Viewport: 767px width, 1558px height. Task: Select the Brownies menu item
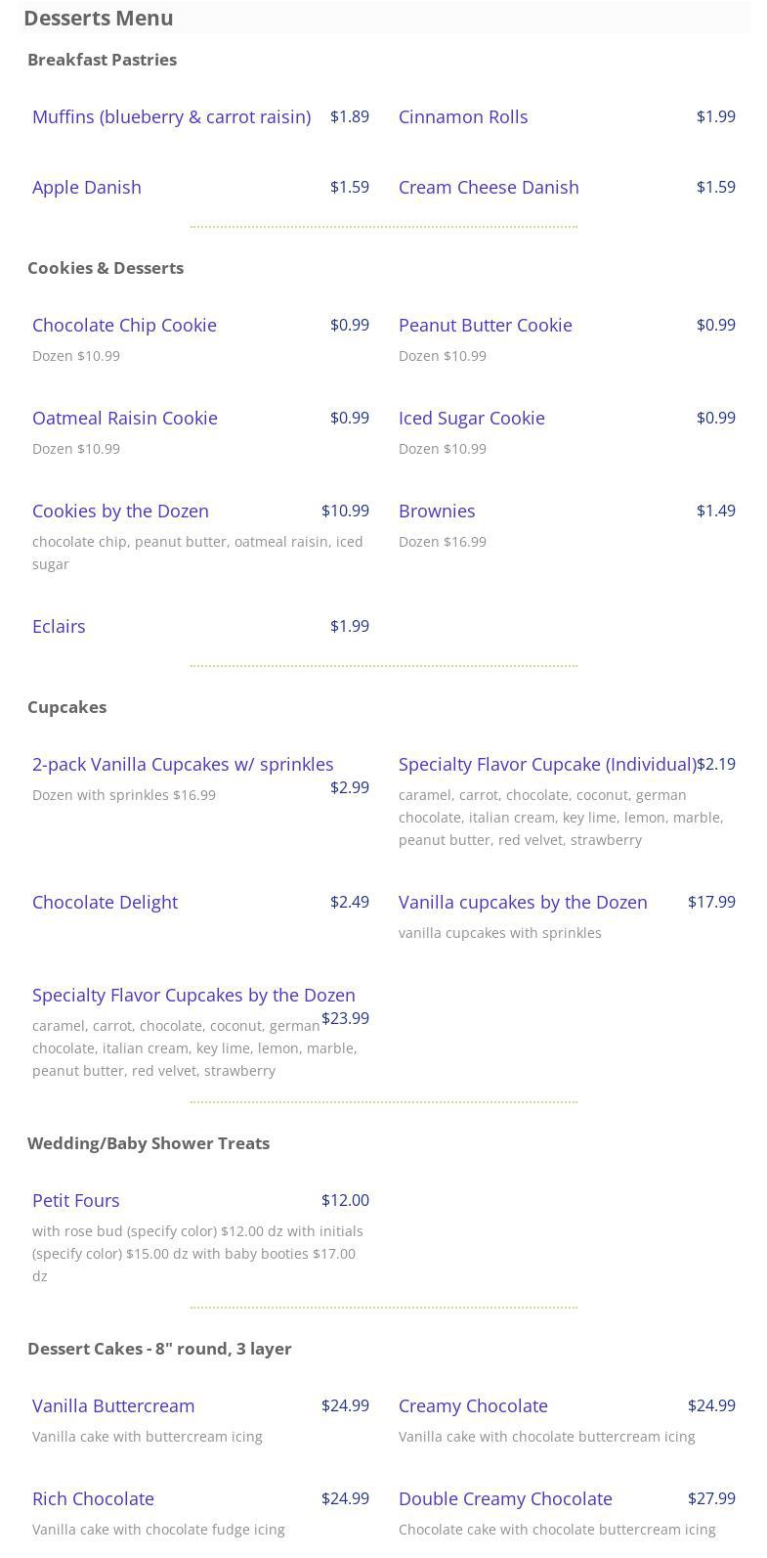click(436, 512)
